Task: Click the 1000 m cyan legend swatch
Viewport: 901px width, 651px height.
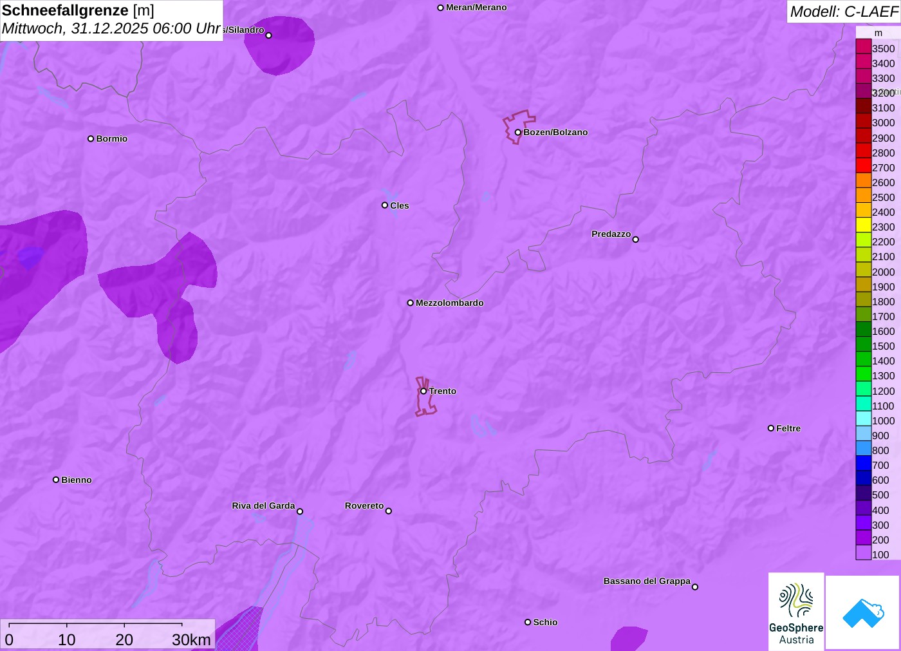Action: coord(864,419)
